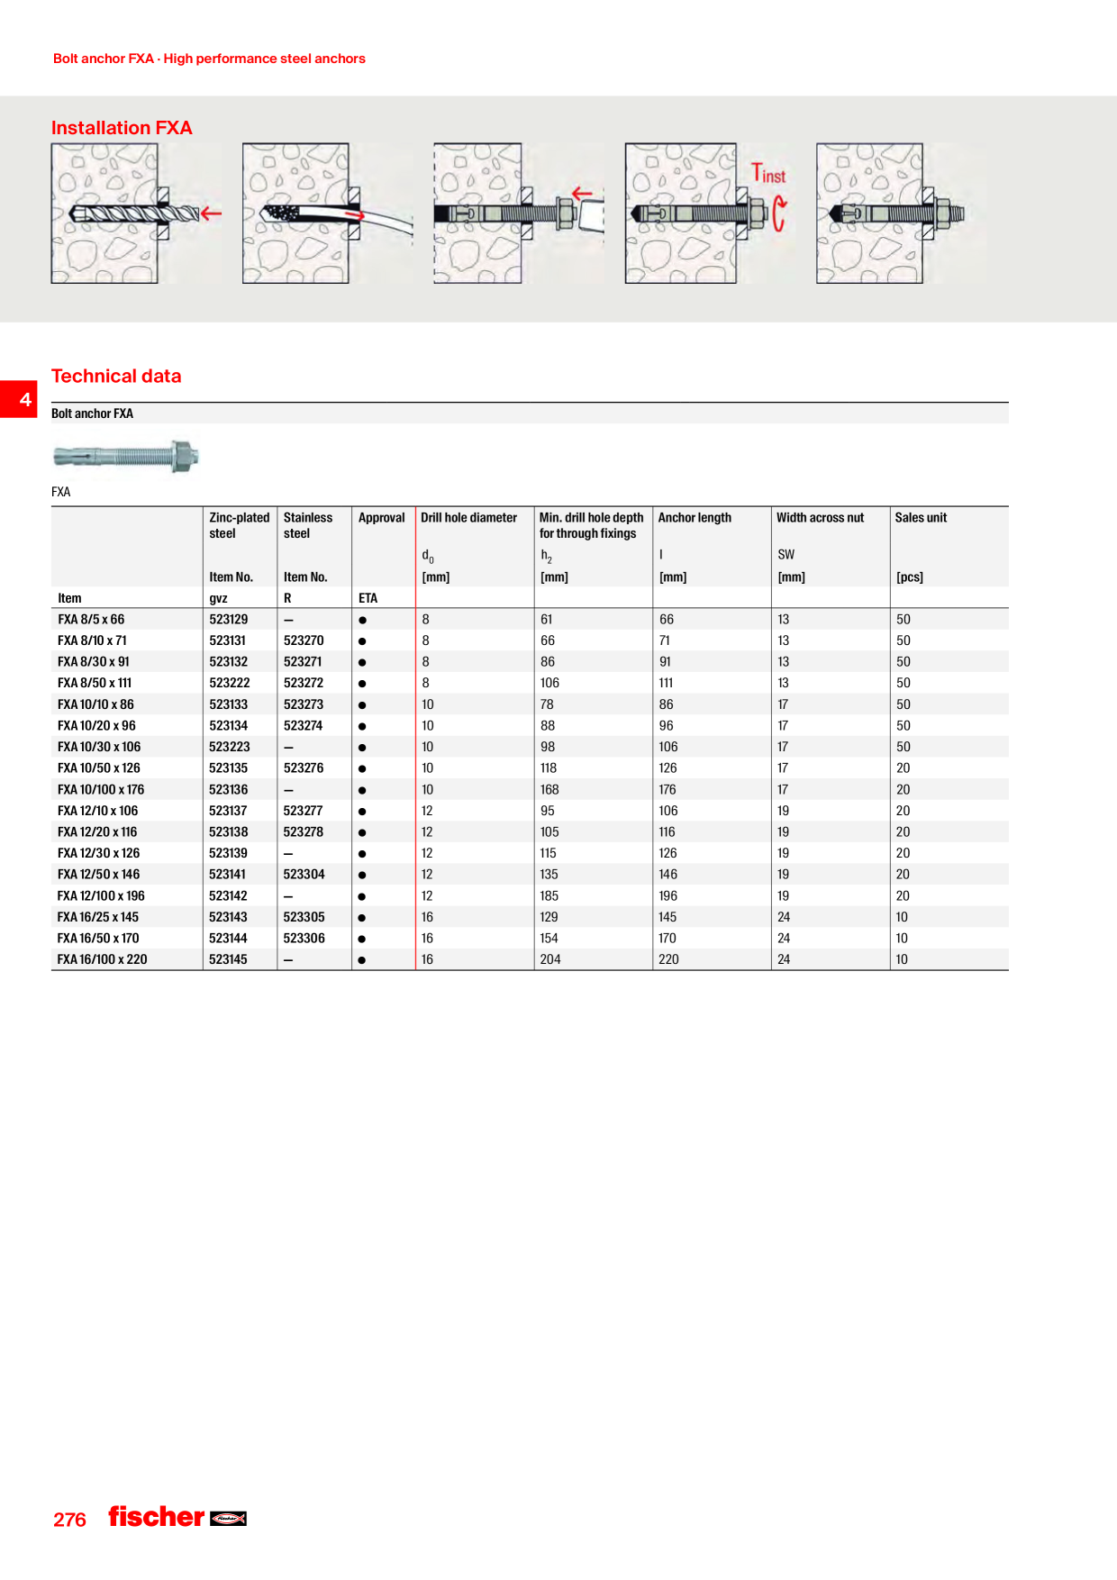Click item row 'FXA 12/50 x 146'

tap(530, 875)
